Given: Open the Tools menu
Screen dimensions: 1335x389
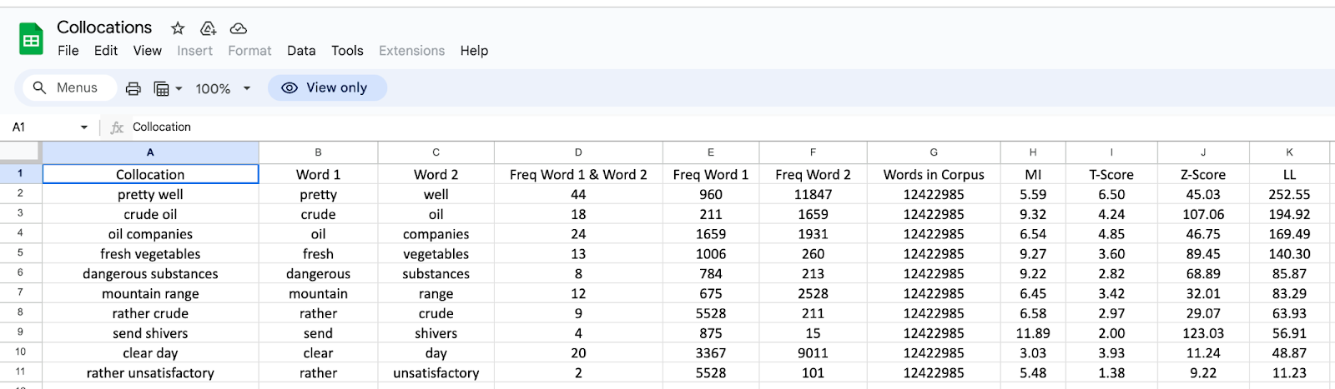Looking at the screenshot, I should point(347,51).
